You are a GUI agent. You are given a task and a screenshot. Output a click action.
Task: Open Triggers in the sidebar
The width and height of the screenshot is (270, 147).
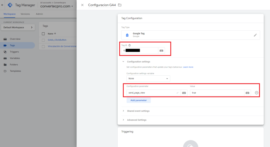(14, 52)
